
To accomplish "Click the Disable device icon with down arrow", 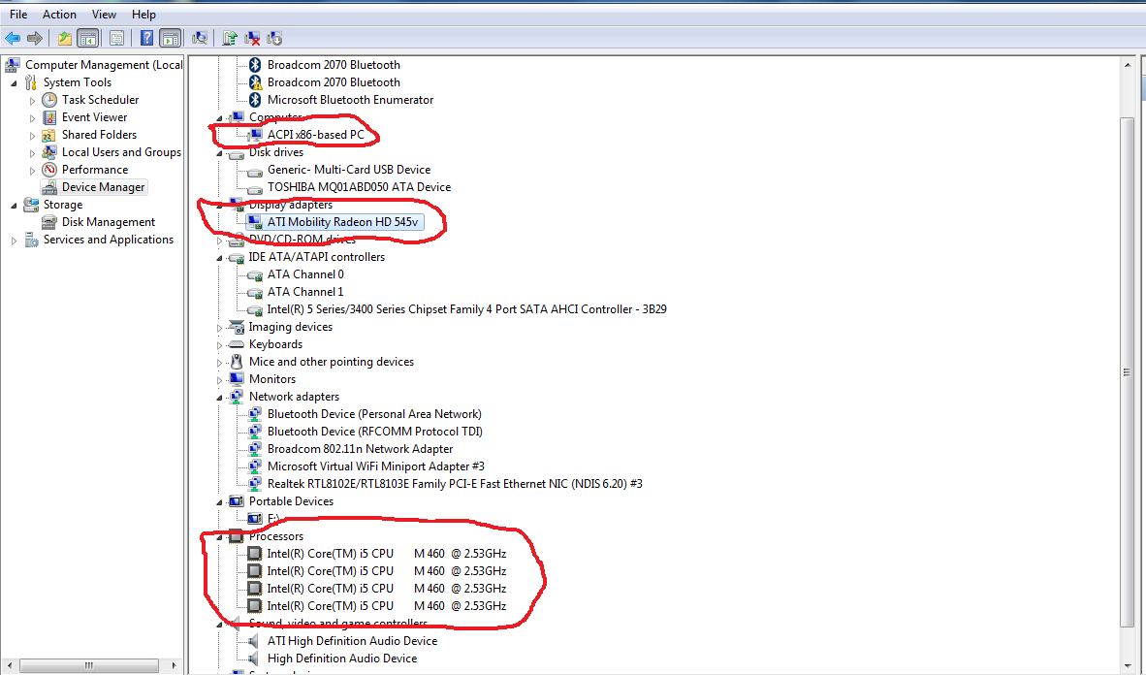I will pos(274,38).
